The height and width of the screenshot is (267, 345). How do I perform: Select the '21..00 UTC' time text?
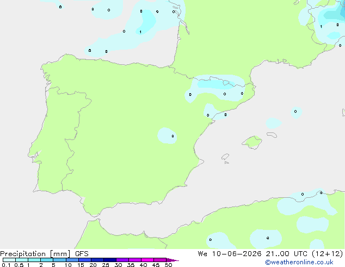pyautogui.click(x=286, y=254)
